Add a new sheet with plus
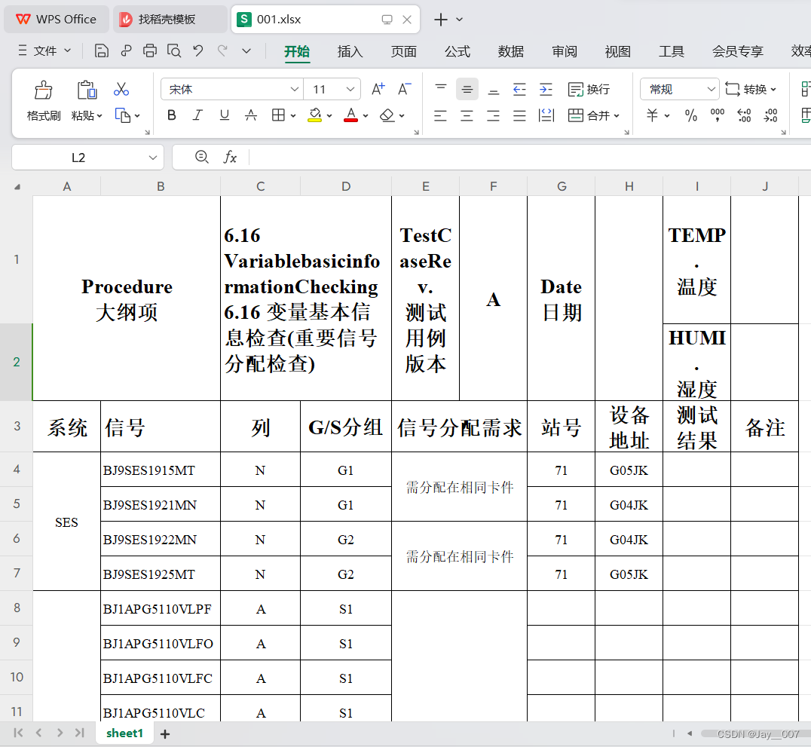The height and width of the screenshot is (747, 811). pyautogui.click(x=165, y=733)
